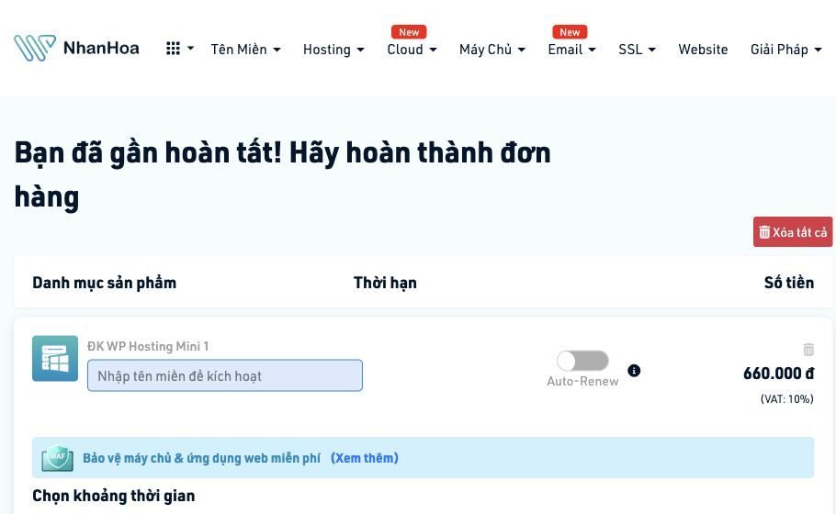Screen dimensions: 836x514
Task: Open the Email menu item
Action: [571, 50]
